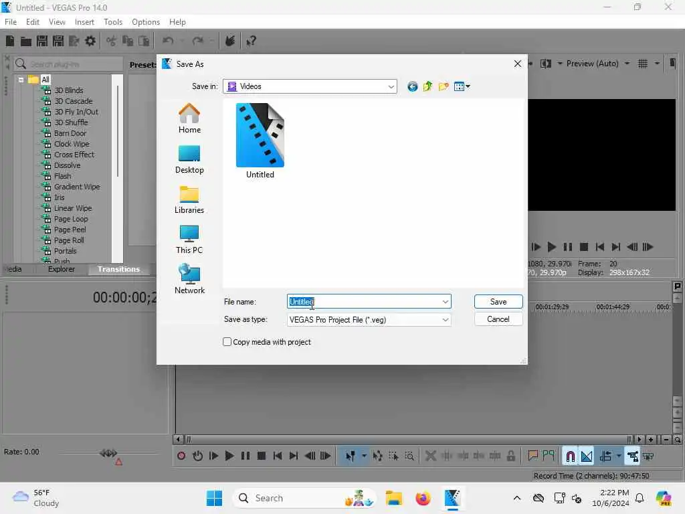Open the Options menu
Screen dimensions: 685x514
[145, 22]
